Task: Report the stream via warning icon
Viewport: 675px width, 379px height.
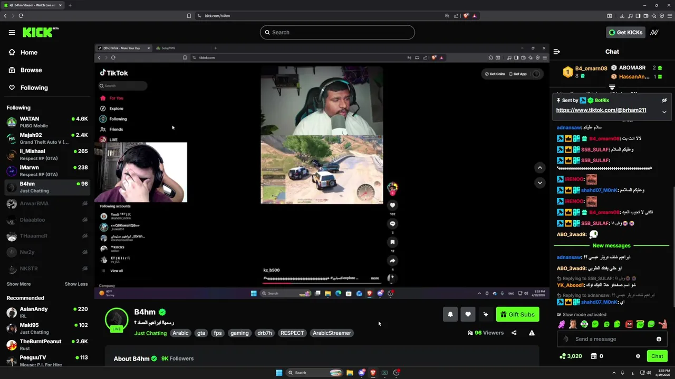Action: [532, 333]
